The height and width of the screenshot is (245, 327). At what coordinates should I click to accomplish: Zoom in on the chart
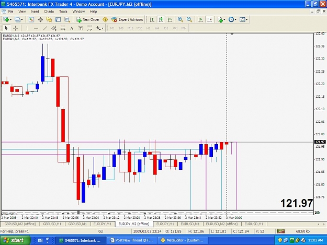[x=181, y=19]
